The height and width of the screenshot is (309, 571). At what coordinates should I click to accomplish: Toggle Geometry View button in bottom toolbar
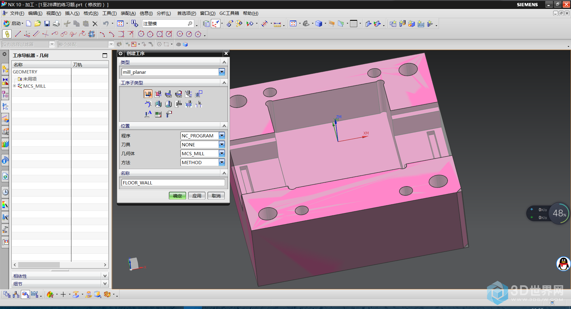pos(25,294)
